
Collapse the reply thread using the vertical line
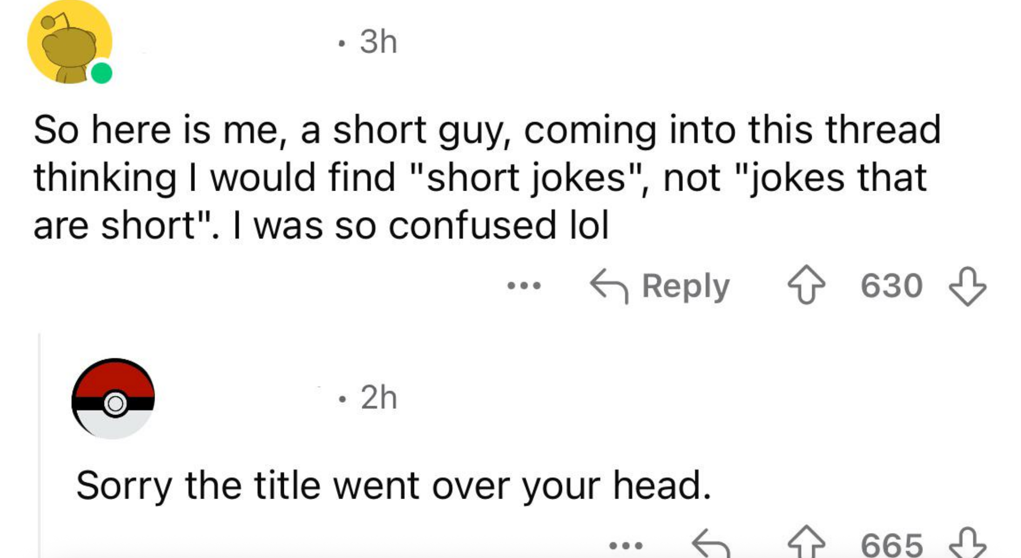click(x=40, y=442)
